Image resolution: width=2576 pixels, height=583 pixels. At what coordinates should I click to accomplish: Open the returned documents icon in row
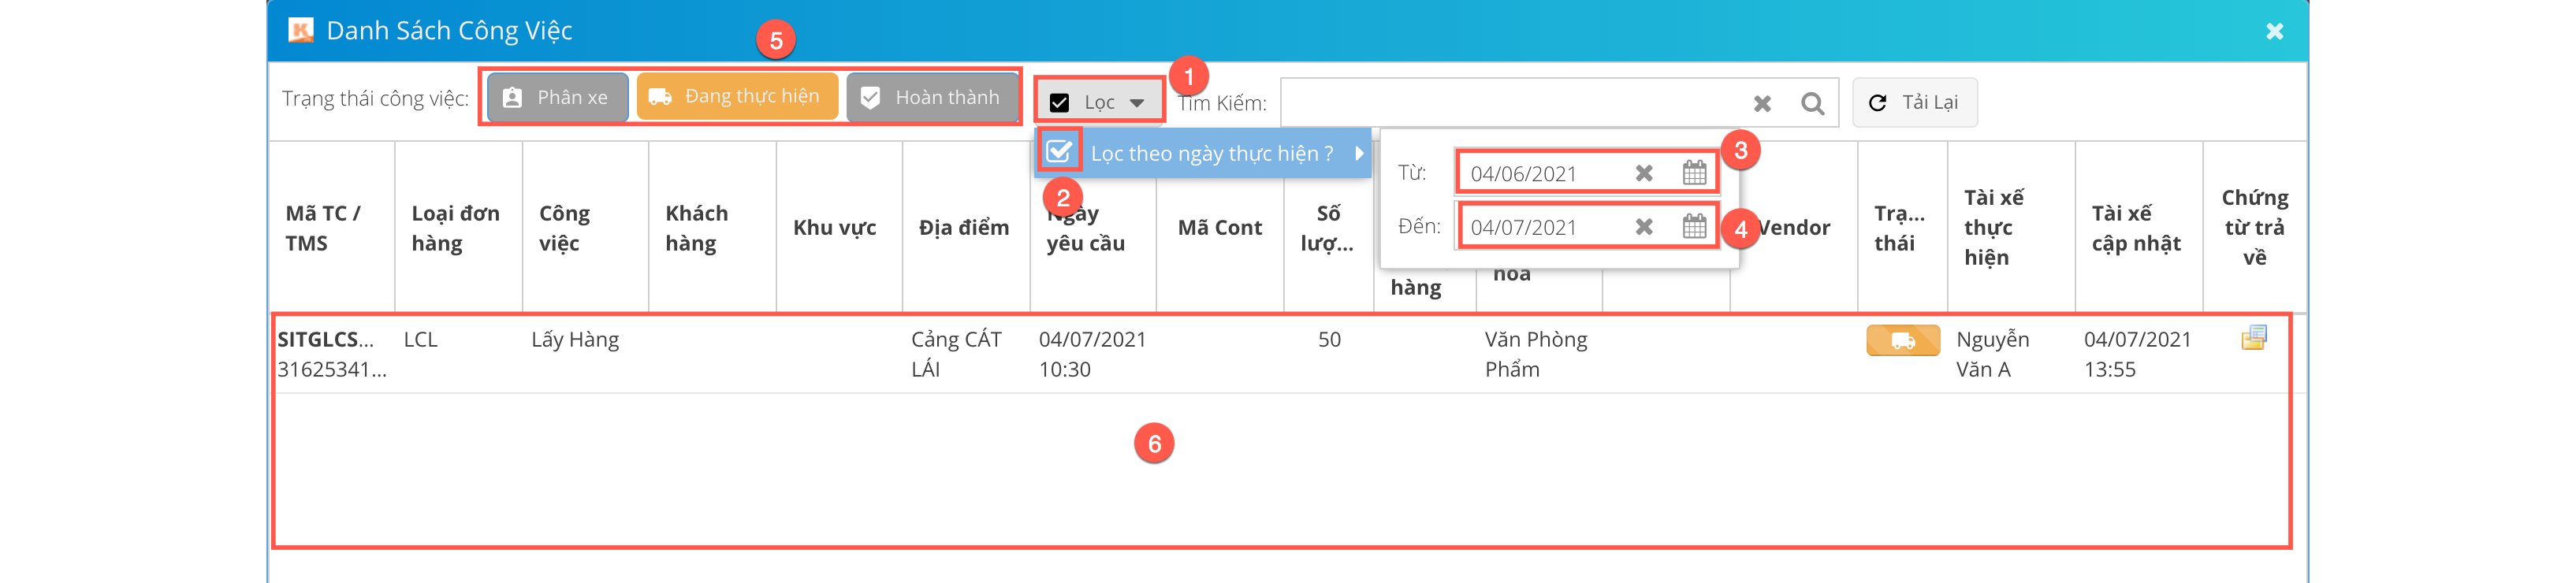(x=2254, y=339)
